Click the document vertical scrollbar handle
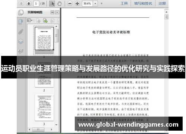This screenshot has height=134, width=186. coord(166,17)
